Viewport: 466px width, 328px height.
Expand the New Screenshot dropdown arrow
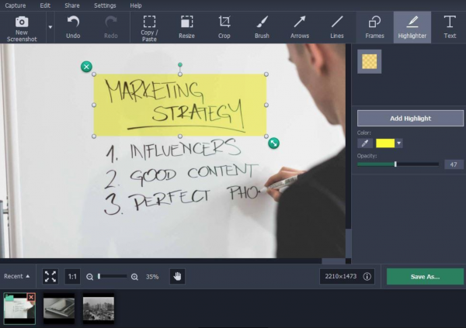point(50,27)
